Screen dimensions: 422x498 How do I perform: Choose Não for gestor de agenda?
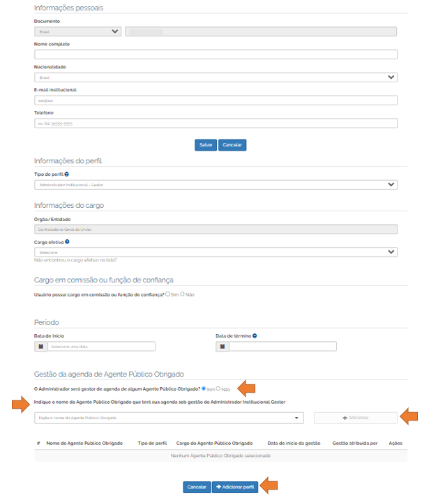(218, 388)
